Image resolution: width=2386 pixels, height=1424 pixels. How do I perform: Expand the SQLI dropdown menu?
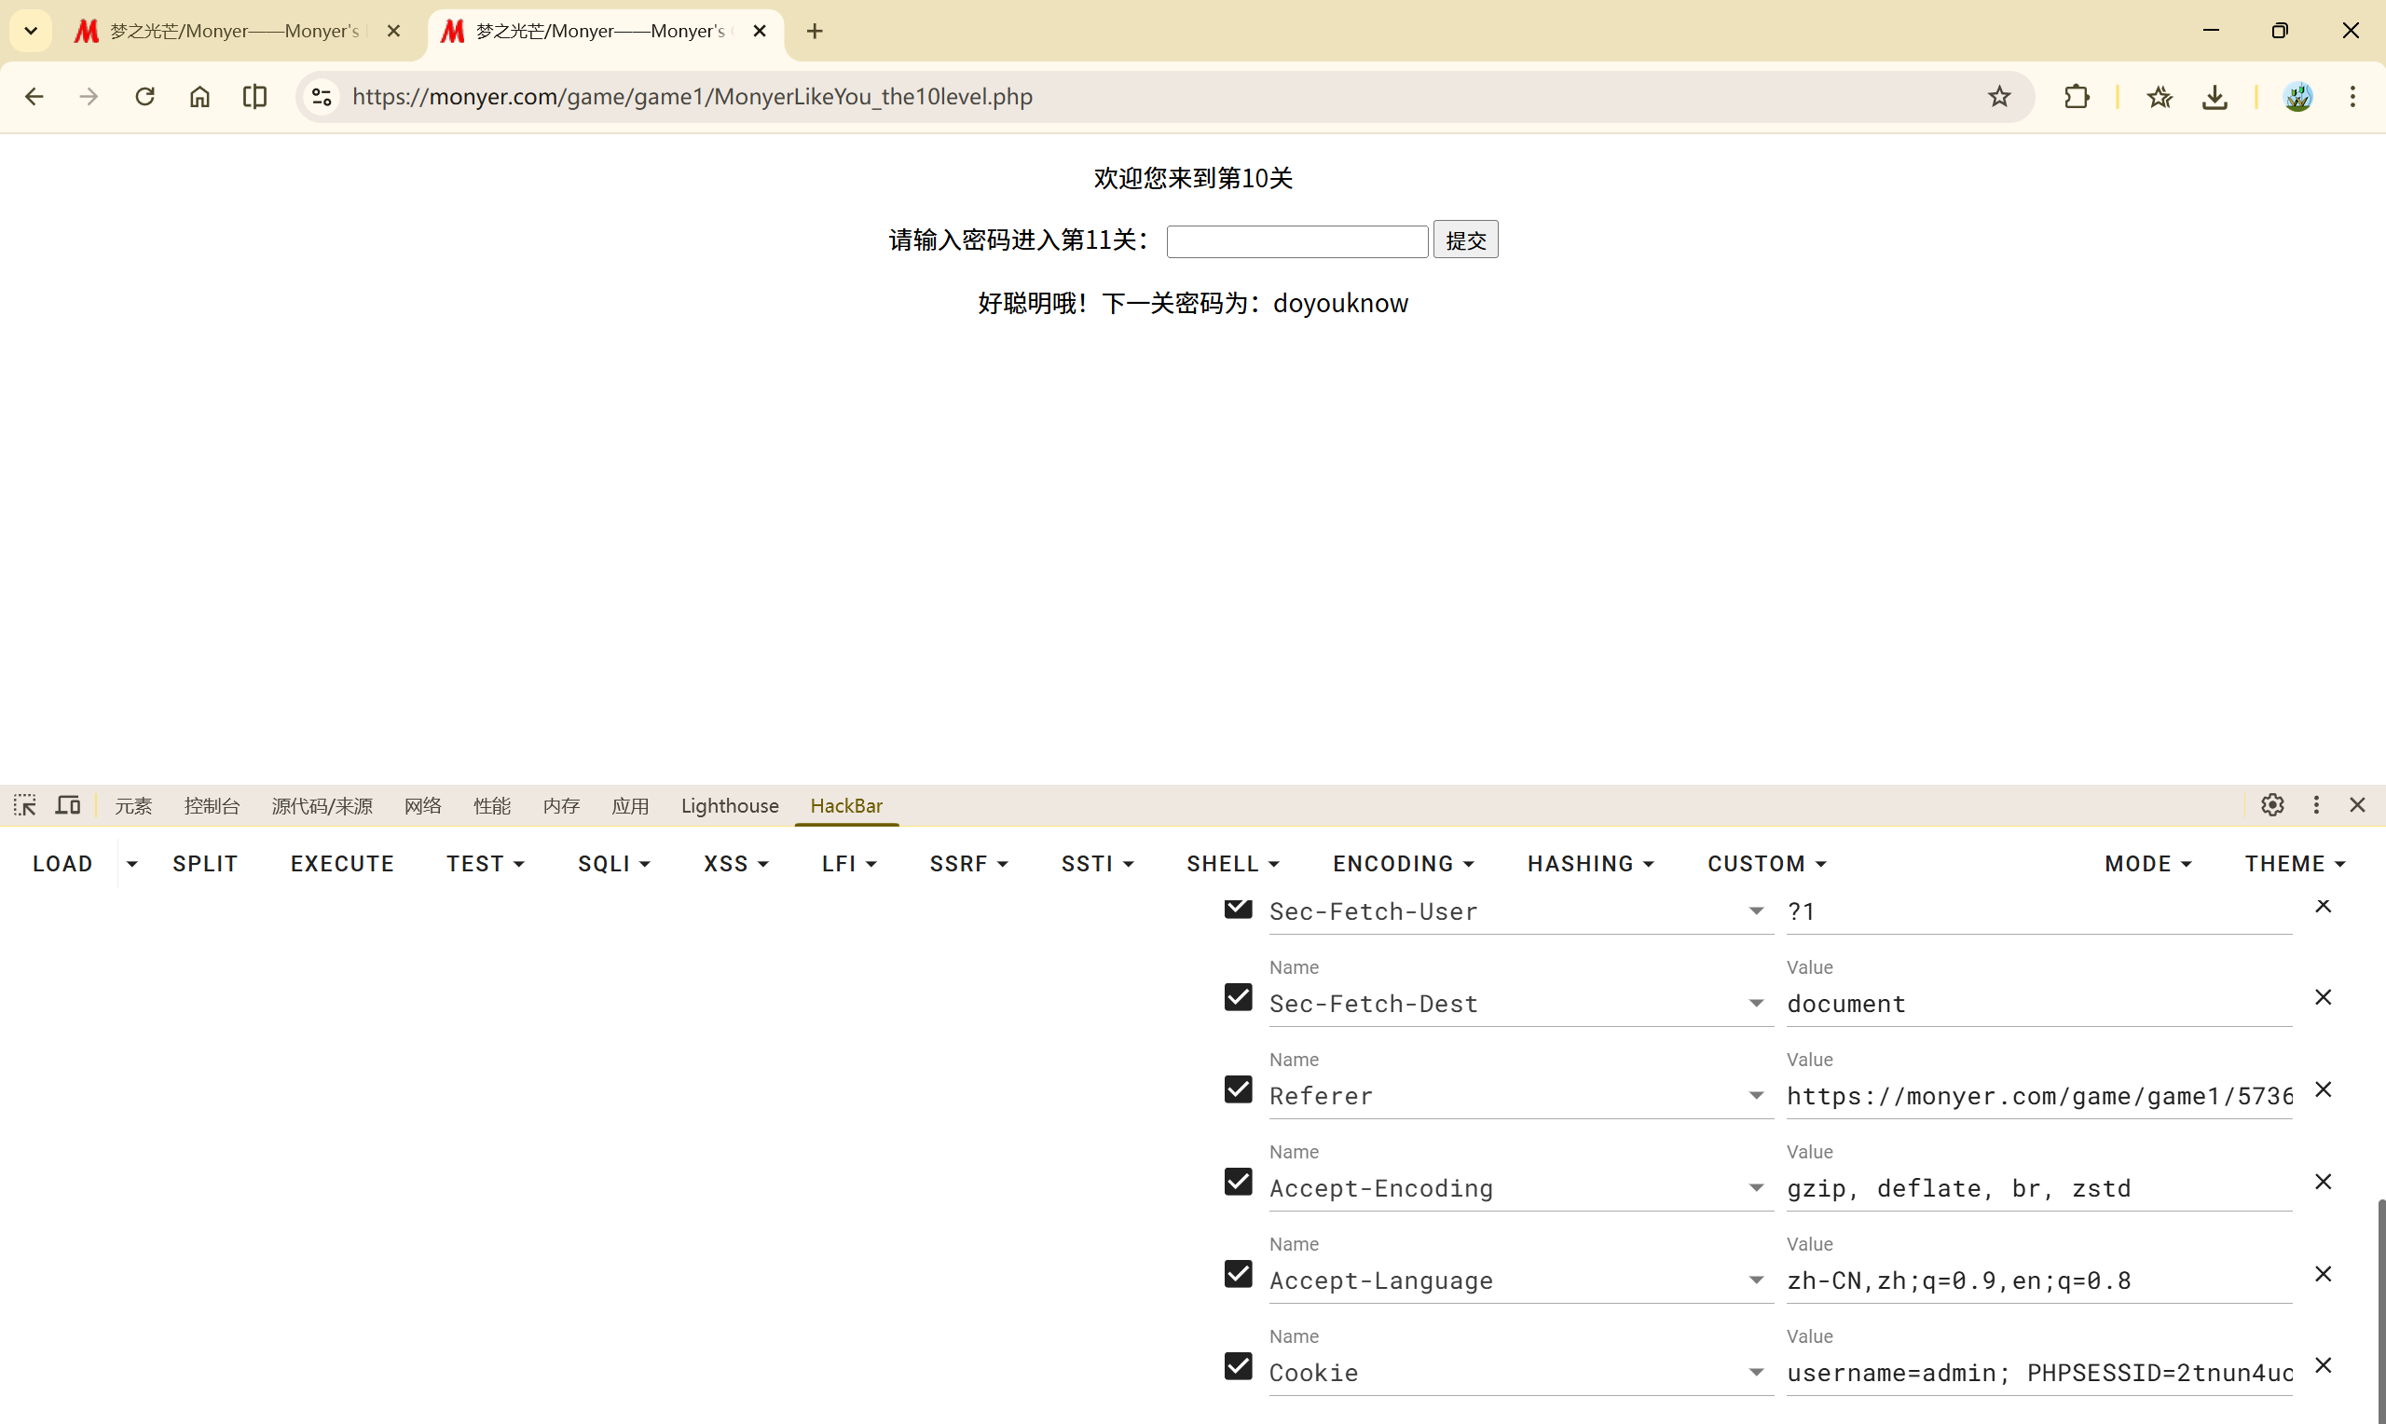coord(614,864)
